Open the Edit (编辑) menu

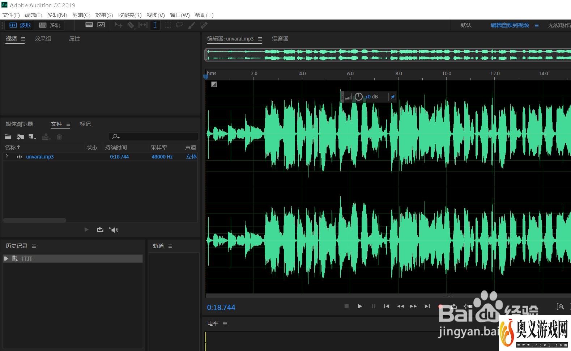(34, 15)
